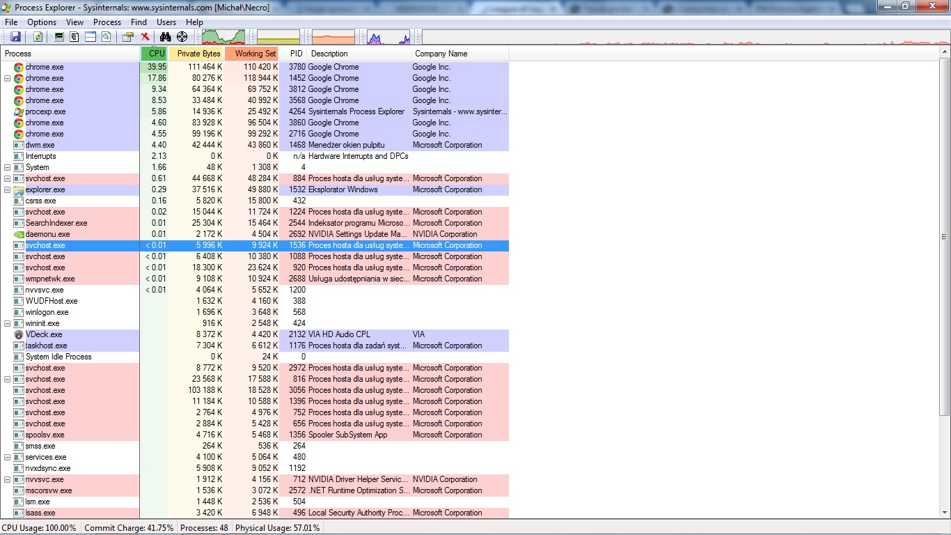951x535 pixels.
Task: Collapse the svchost.exe PID 816 tree node
Action: pyautogui.click(x=8, y=379)
